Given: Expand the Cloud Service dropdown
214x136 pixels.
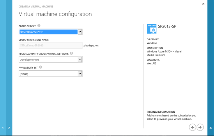Looking at the screenshot, I should click(x=80, y=32).
